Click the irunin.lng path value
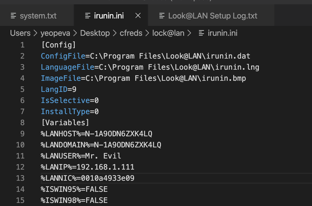 coord(179,67)
